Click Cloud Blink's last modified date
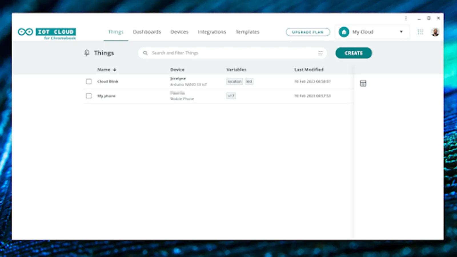Image resolution: width=457 pixels, height=257 pixels. point(312,81)
